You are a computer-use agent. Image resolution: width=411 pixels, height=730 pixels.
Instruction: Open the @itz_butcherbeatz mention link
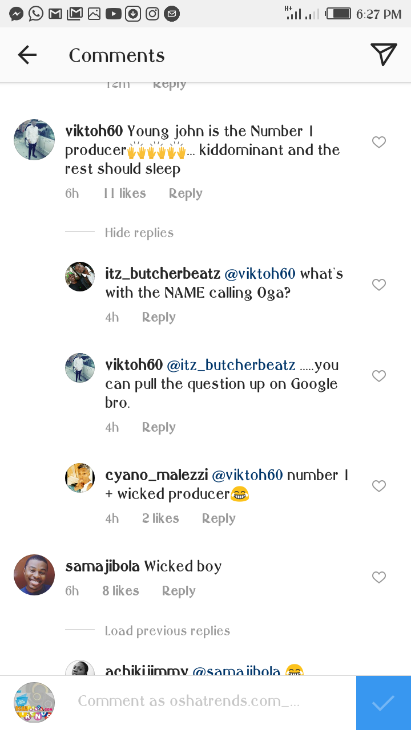[231, 365]
